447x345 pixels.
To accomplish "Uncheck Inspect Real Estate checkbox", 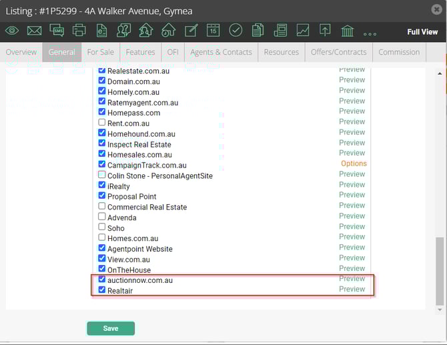I will [x=102, y=143].
